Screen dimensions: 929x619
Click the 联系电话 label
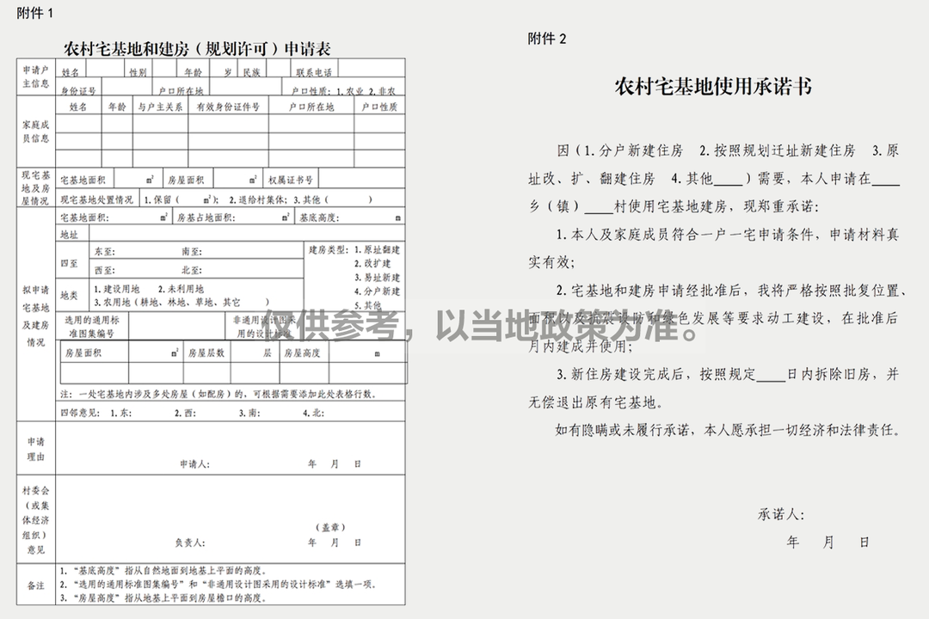pyautogui.click(x=314, y=72)
